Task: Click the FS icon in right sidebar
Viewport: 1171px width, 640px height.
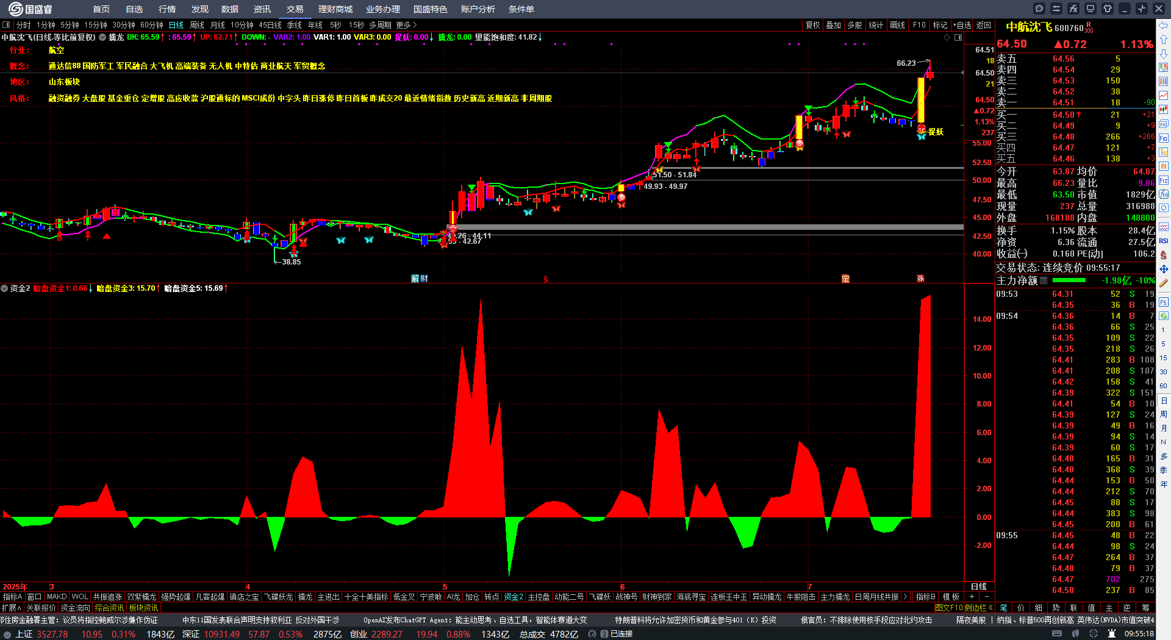Action: [1164, 302]
